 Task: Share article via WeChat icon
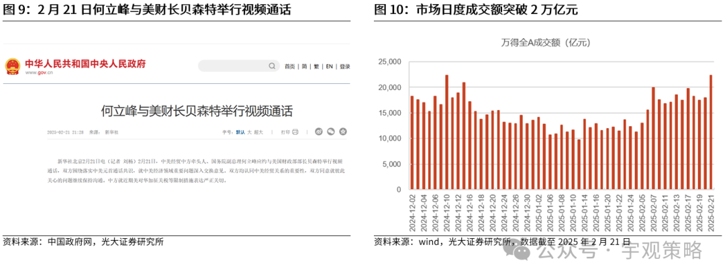(x=331, y=132)
